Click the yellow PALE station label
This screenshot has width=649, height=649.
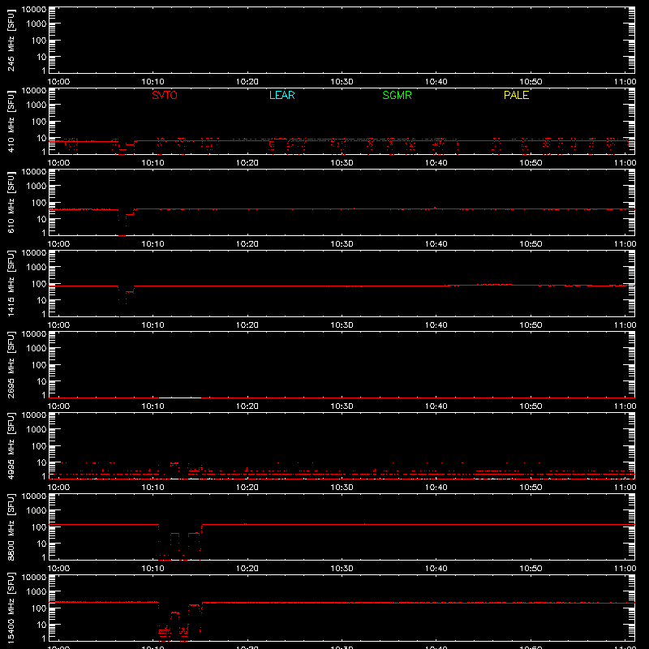[516, 95]
